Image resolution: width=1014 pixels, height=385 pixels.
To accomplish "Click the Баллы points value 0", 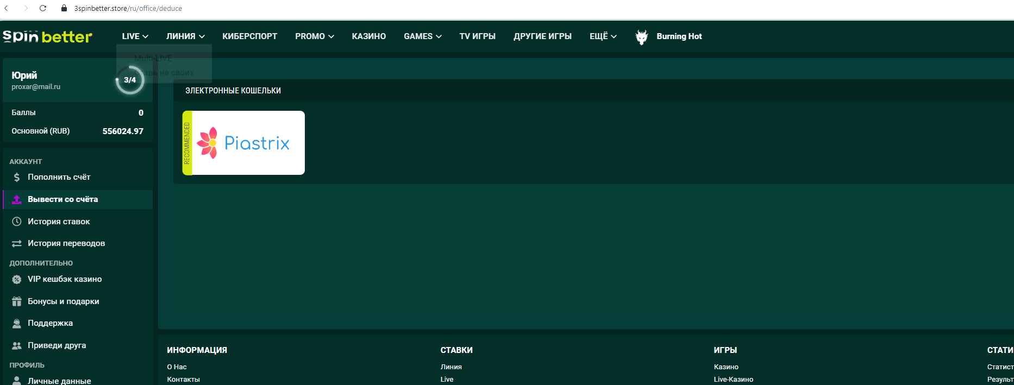I will coord(141,112).
